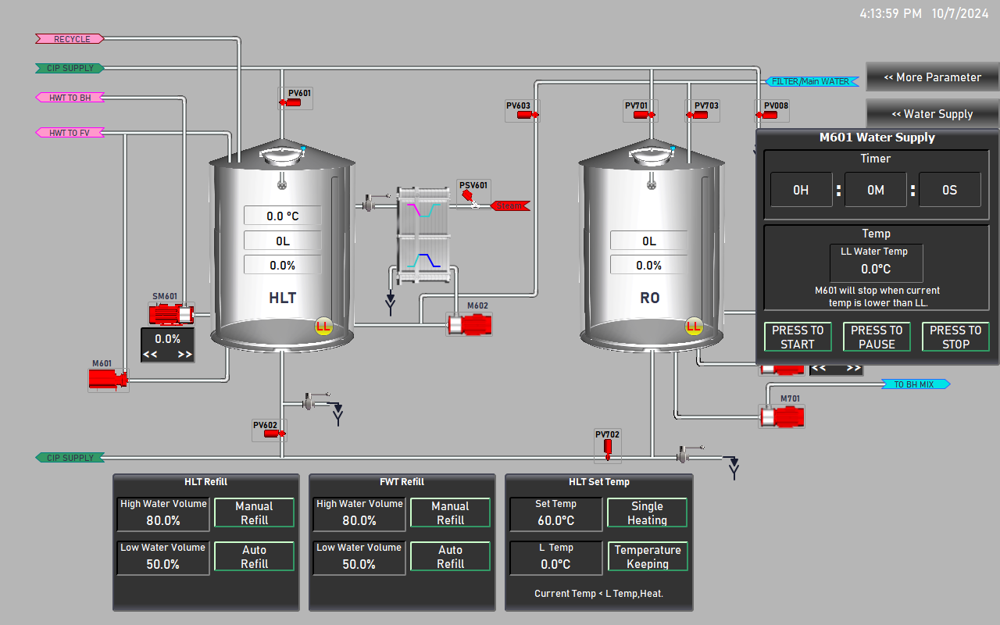1000x625 pixels.
Task: Edit the timer seconds field 0S
Action: pos(950,190)
